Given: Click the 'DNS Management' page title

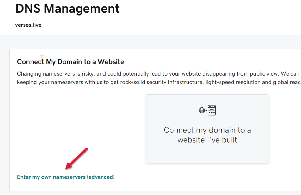Looking at the screenshot, I should [67, 9].
